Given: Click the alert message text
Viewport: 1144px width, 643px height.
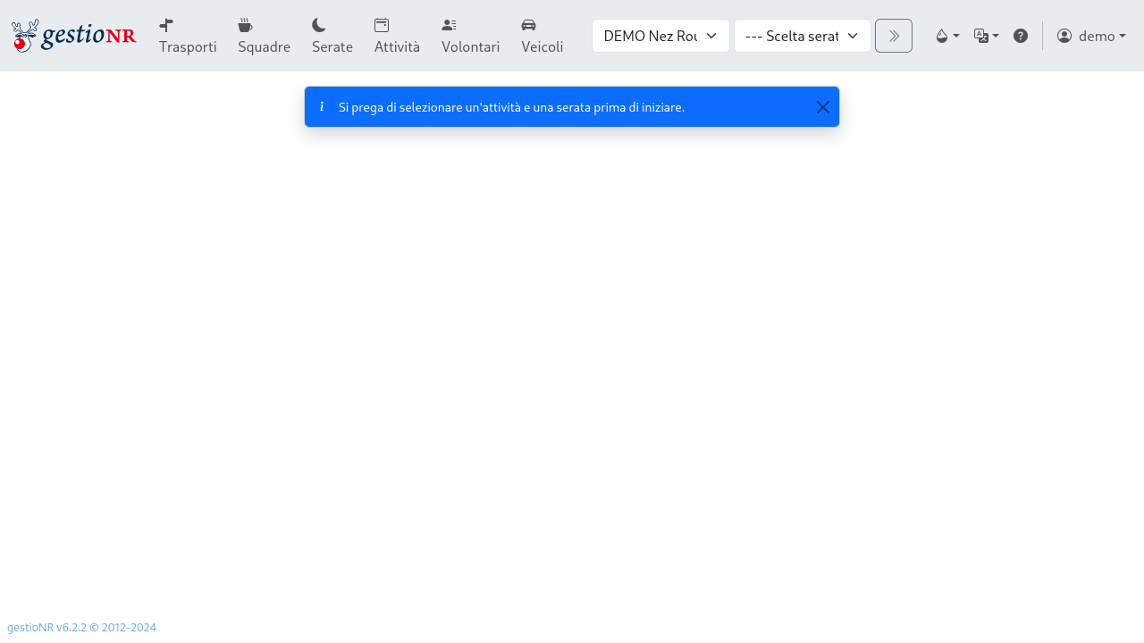Looking at the screenshot, I should tap(511, 107).
